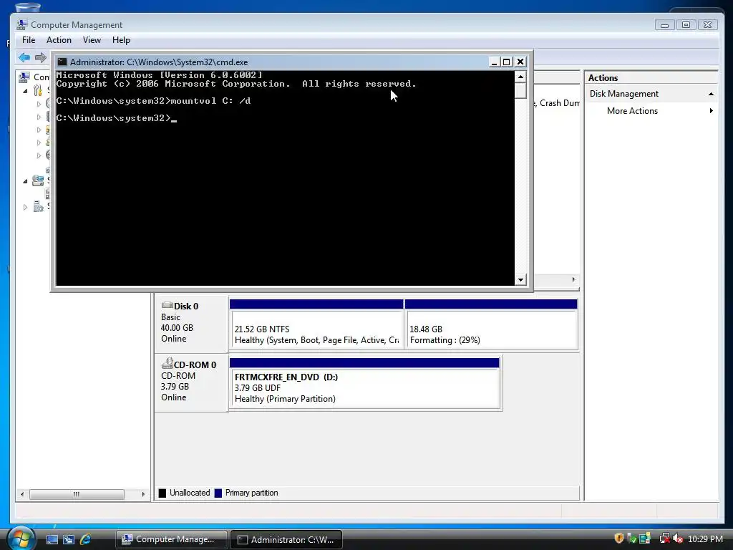This screenshot has width=733, height=550.
Task: Click the black Unallocated legend swatch
Action: pyautogui.click(x=162, y=493)
